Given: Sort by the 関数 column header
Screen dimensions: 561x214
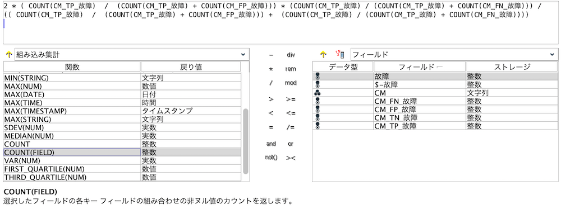Looking at the screenshot, I should pos(72,66).
